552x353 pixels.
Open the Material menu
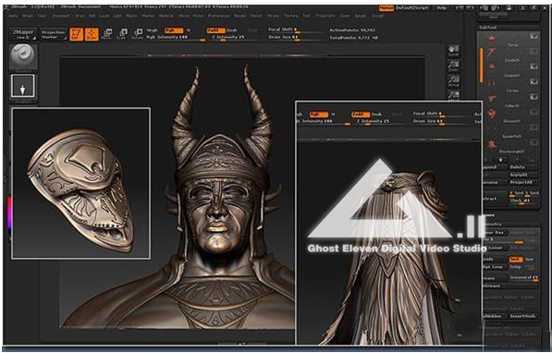click(166, 16)
